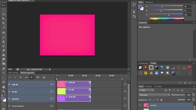Click foreground color swatch in toolbox

click(x=3, y=98)
